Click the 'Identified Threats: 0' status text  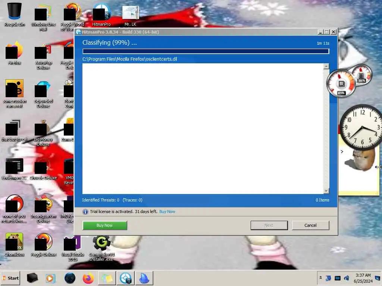click(x=101, y=200)
